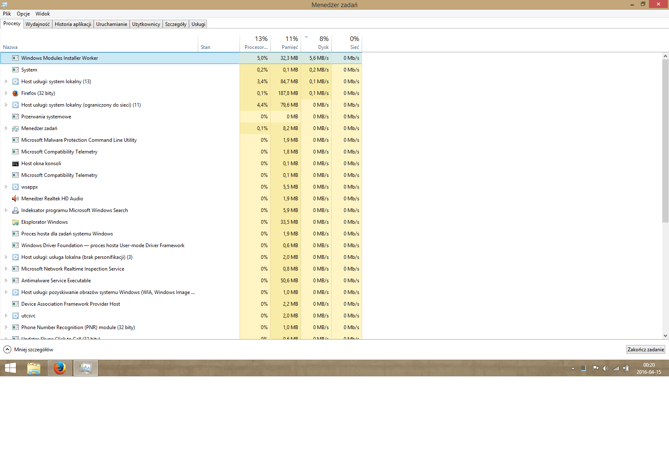This screenshot has width=669, height=455.
Task: Click the Antimalware Service Executable icon
Action: pos(15,281)
